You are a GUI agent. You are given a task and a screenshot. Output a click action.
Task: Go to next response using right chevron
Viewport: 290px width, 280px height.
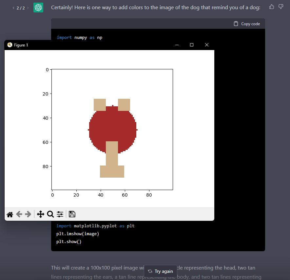tap(28, 8)
